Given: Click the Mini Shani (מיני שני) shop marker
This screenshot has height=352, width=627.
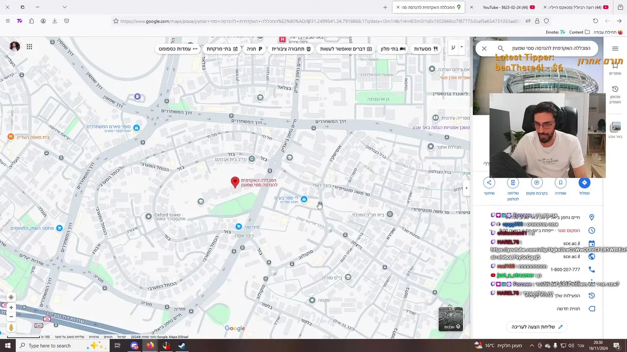Looking at the screenshot, I should (239, 226).
